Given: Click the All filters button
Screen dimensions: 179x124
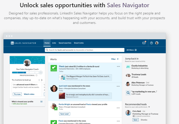Looking at the screenshot, I should pyautogui.click(x=132, y=50).
